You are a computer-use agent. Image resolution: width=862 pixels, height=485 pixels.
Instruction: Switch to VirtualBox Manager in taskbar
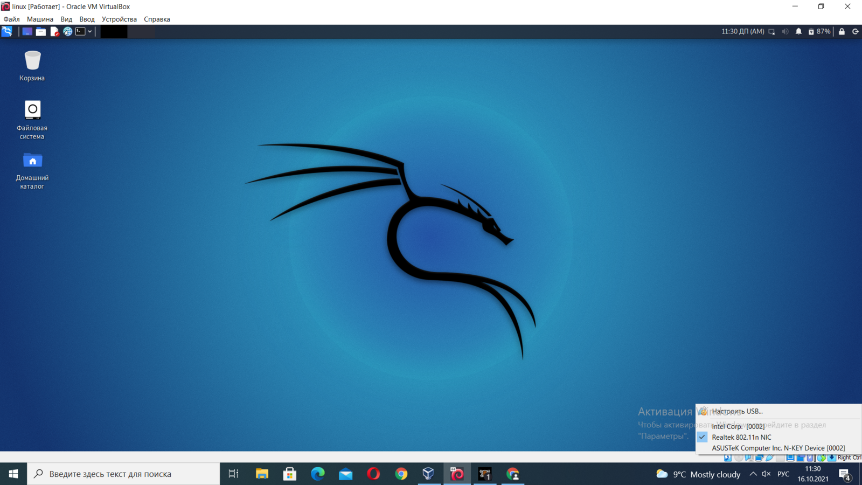(429, 474)
